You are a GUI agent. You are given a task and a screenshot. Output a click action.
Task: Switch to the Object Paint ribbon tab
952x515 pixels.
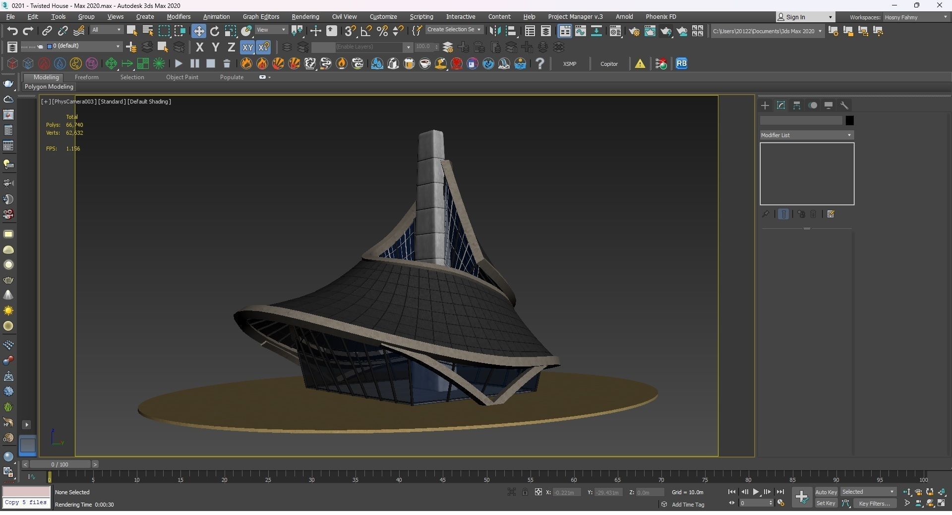[182, 77]
